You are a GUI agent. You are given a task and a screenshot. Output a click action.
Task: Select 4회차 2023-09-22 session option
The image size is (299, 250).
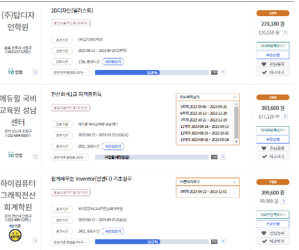click(x=203, y=192)
